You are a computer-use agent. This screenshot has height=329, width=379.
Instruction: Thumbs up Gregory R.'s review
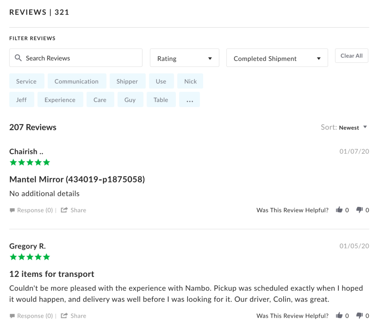pyautogui.click(x=339, y=316)
